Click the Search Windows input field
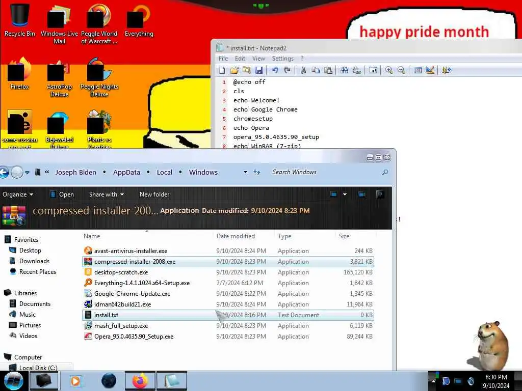 coord(325,172)
